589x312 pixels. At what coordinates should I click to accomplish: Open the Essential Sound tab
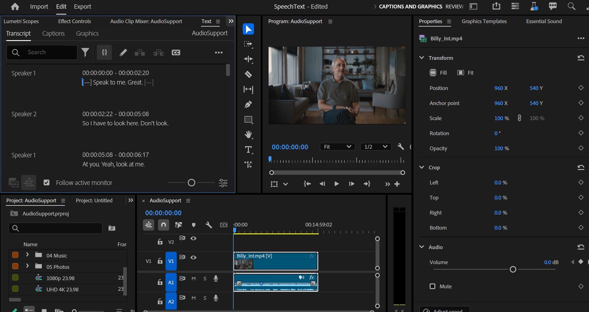pos(544,21)
